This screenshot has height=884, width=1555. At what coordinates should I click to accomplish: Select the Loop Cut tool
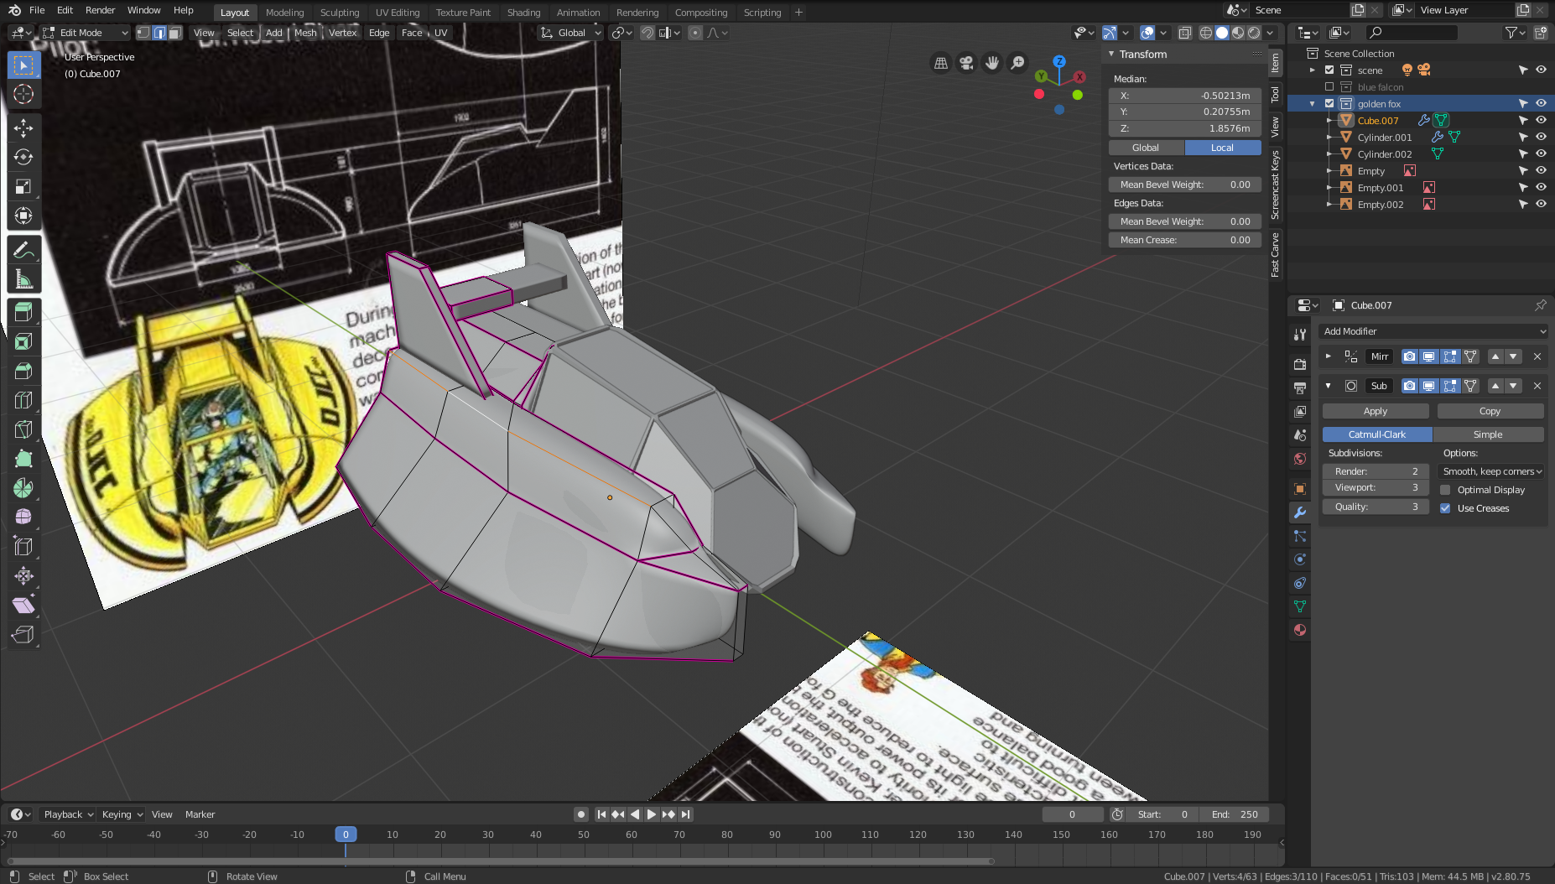click(x=23, y=400)
